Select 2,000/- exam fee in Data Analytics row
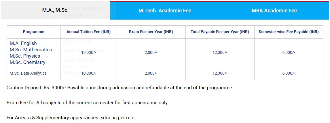This screenshot has height=123, width=330. [151, 73]
